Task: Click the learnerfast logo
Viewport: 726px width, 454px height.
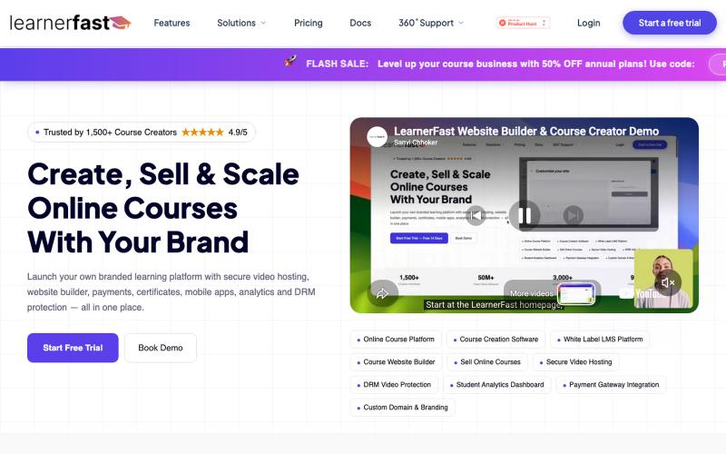Action: (71, 23)
